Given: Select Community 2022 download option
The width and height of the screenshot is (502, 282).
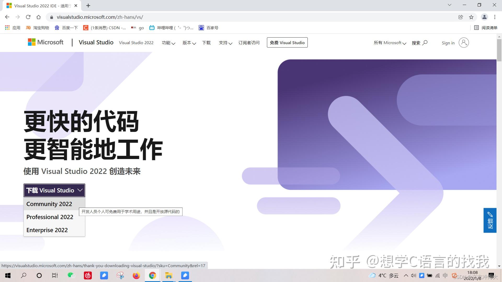Looking at the screenshot, I should (49, 204).
